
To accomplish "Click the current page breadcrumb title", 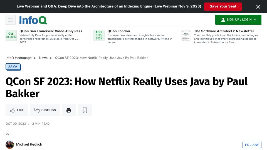I will (101, 58).
